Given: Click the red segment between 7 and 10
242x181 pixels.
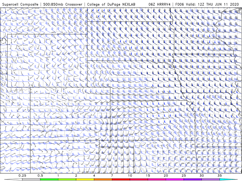Looking at the screenshot, I should click(x=121, y=179).
